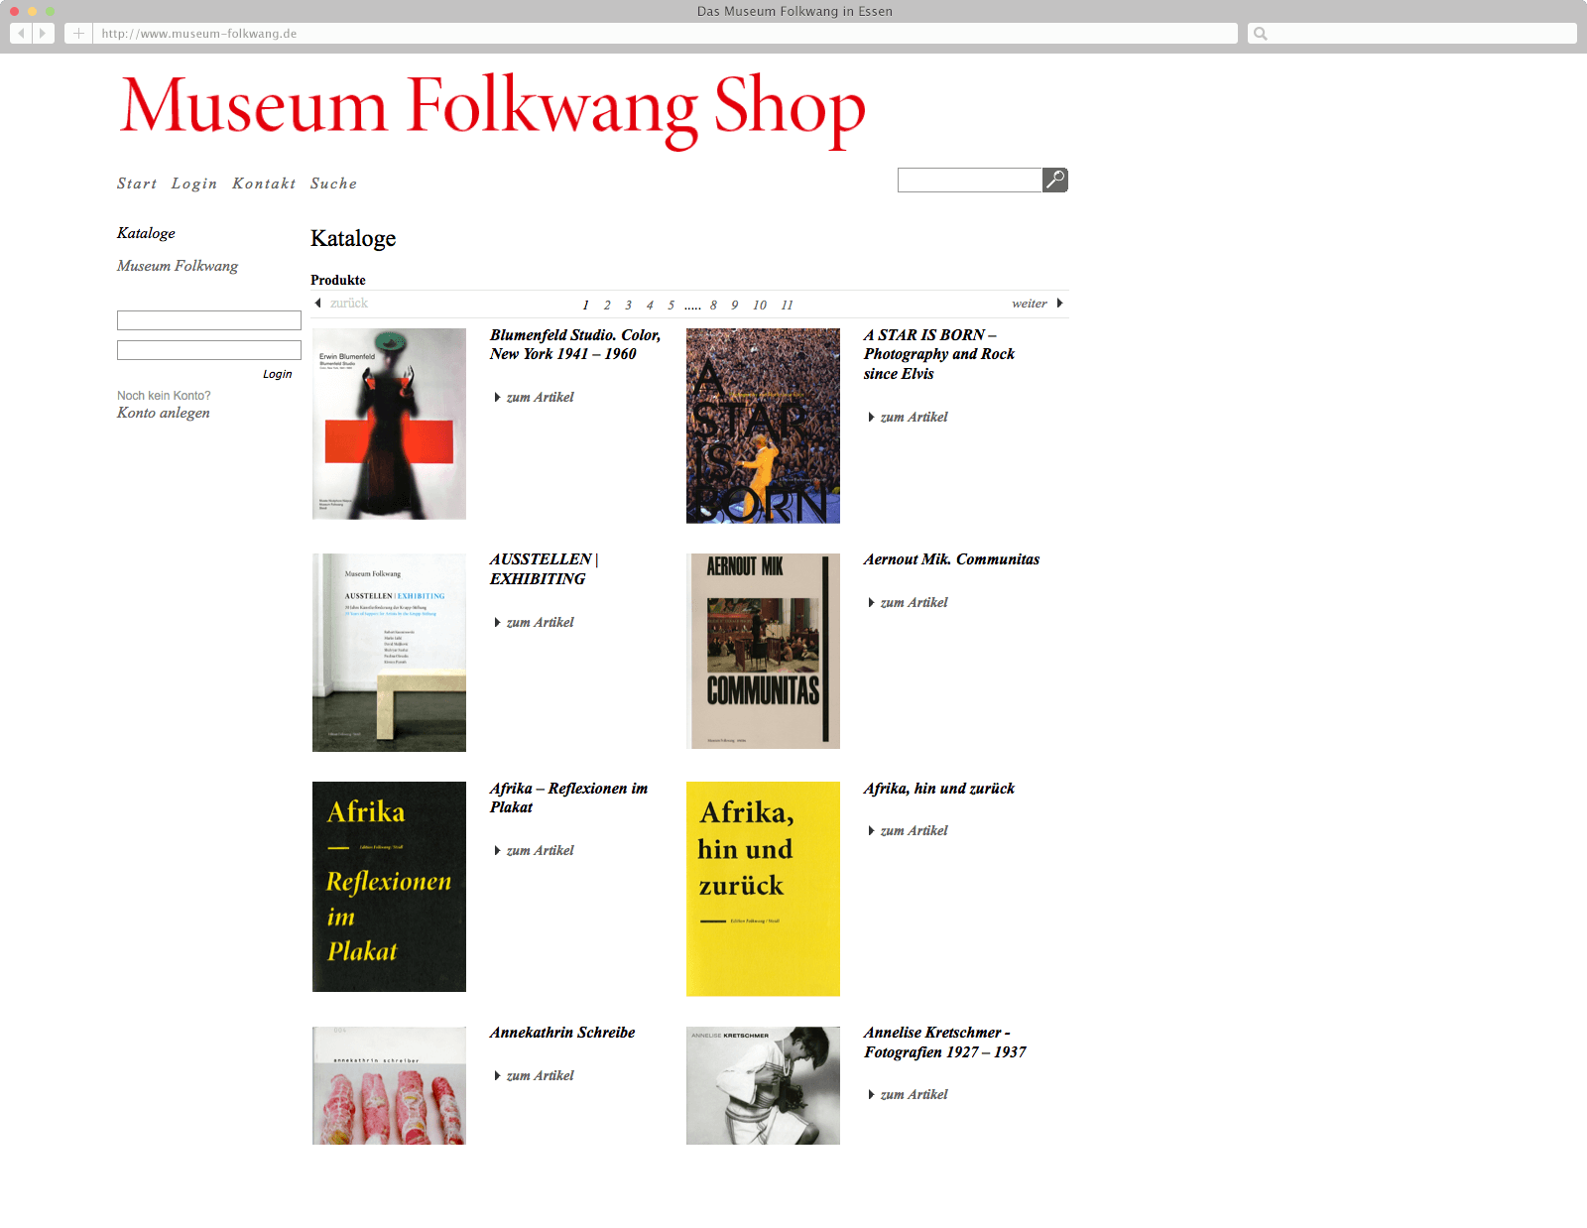Click Blumenfeld Studio. Color, New York title
Viewport: 1587px width, 1228px height.
pyautogui.click(x=575, y=344)
